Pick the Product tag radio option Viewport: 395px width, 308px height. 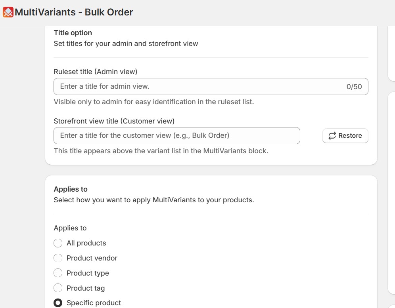tap(58, 288)
